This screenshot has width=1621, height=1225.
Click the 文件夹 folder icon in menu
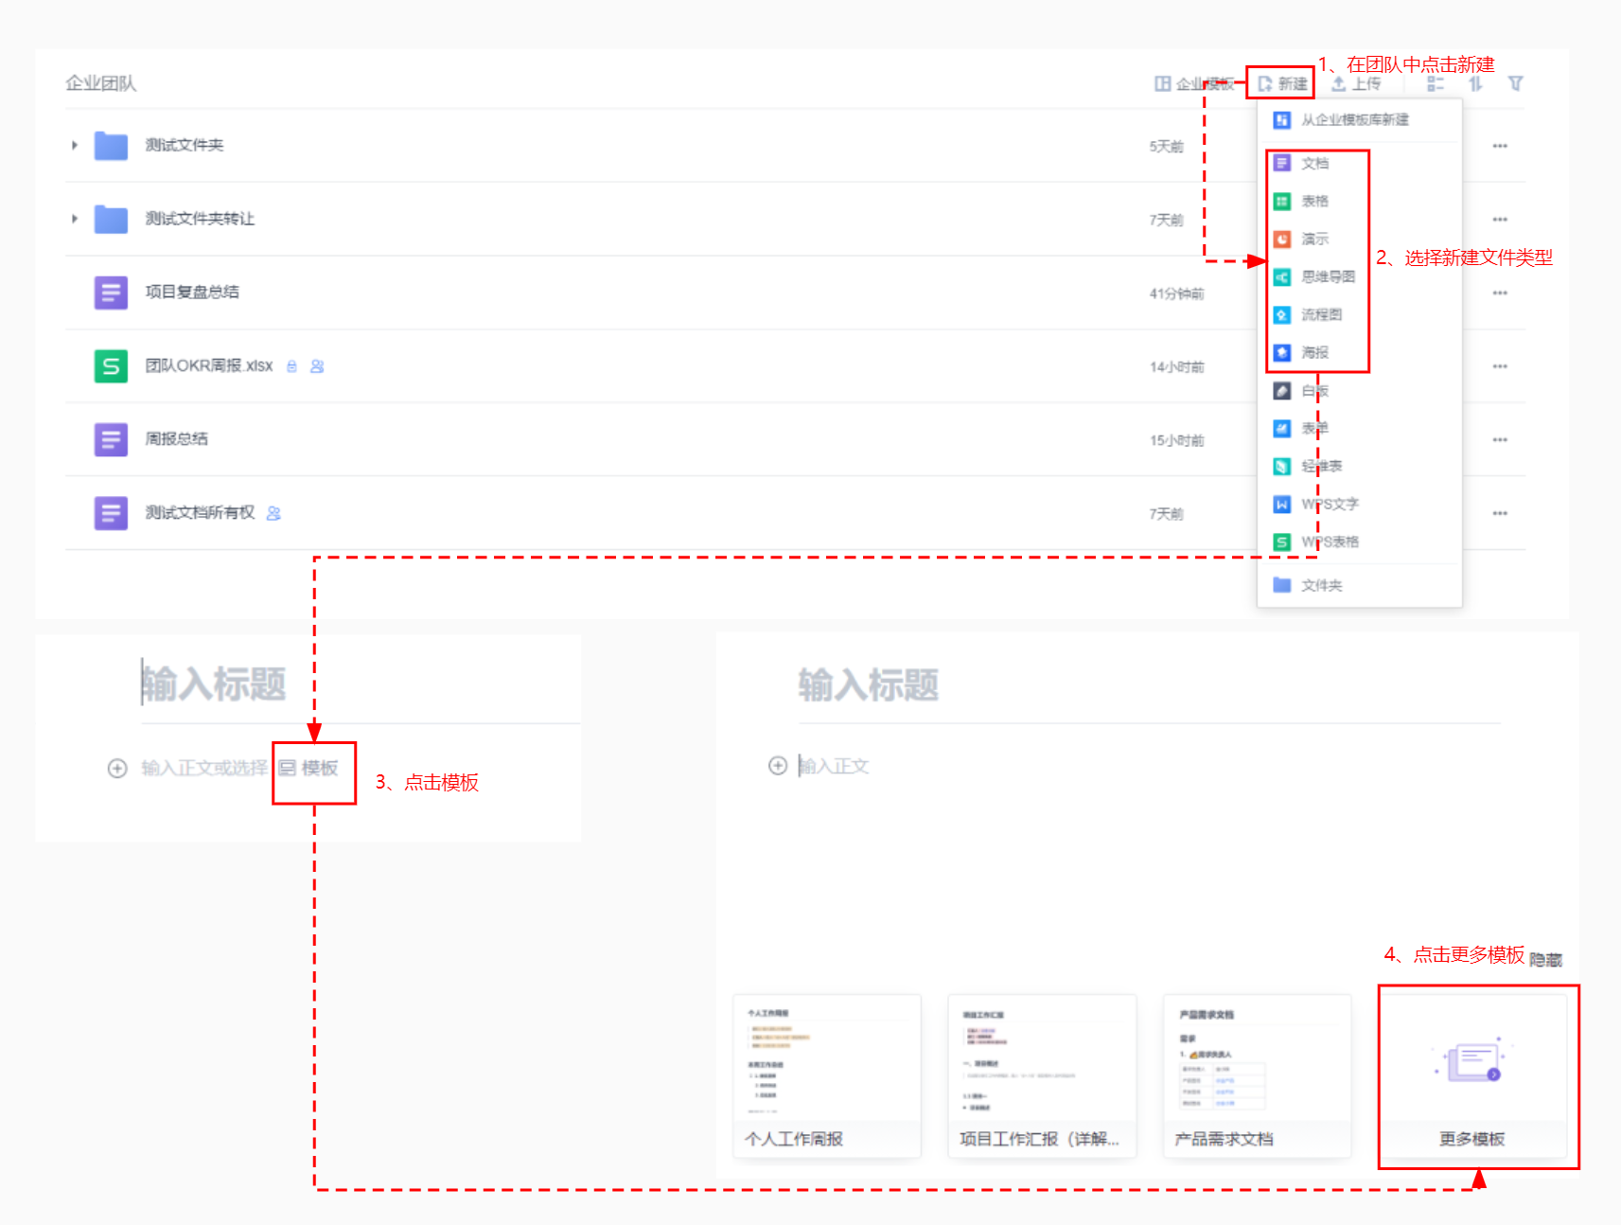point(1281,585)
